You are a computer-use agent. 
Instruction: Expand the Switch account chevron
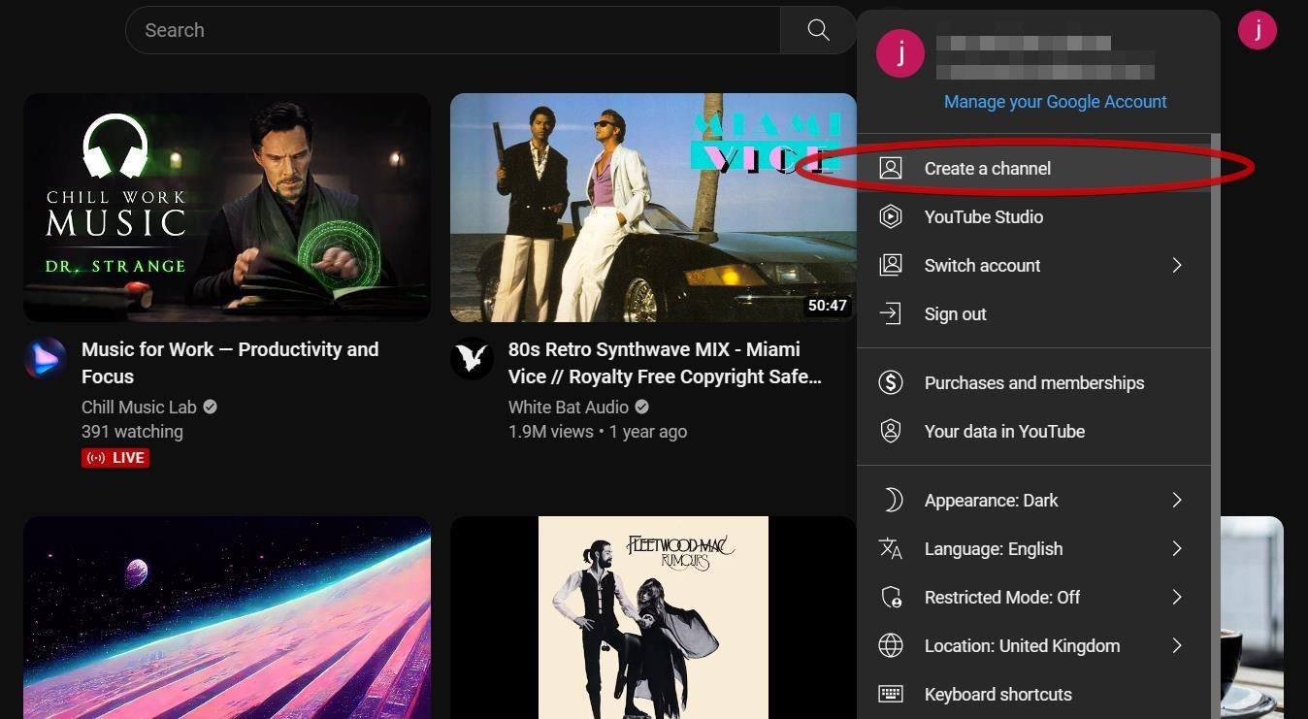(x=1177, y=266)
